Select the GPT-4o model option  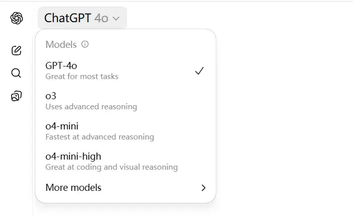coord(126,70)
